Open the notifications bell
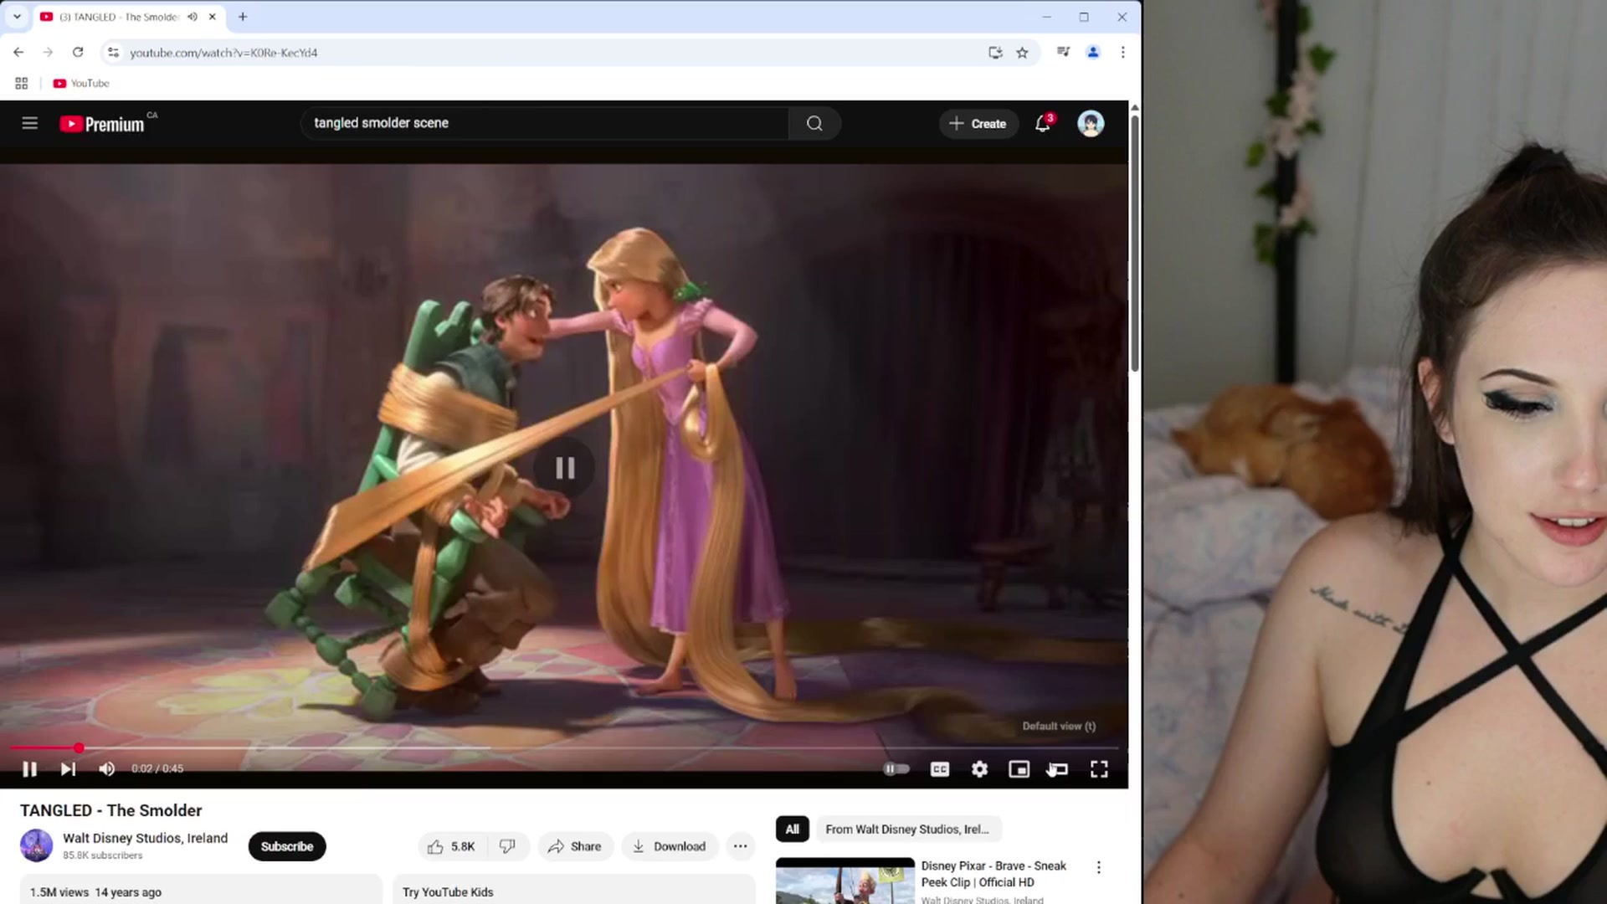The width and height of the screenshot is (1607, 904). (x=1043, y=124)
